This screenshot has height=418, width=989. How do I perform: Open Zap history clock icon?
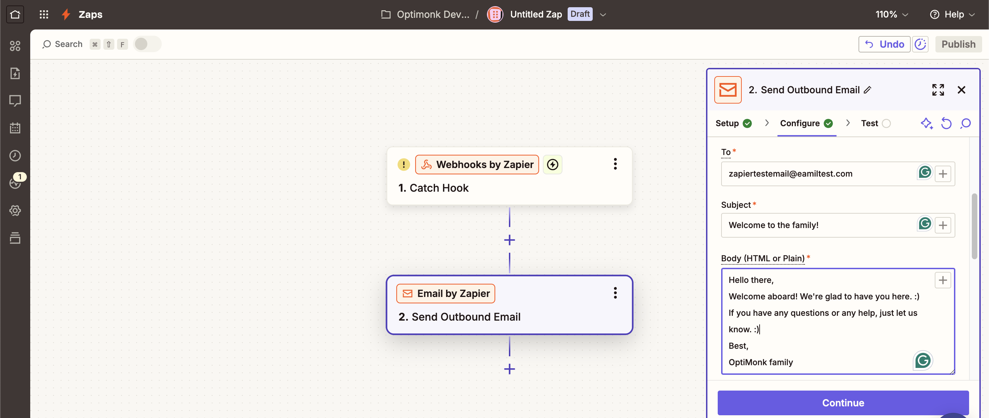tap(15, 156)
